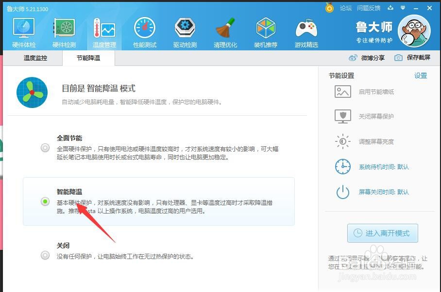Click the gold medal icon

pos(329,8)
